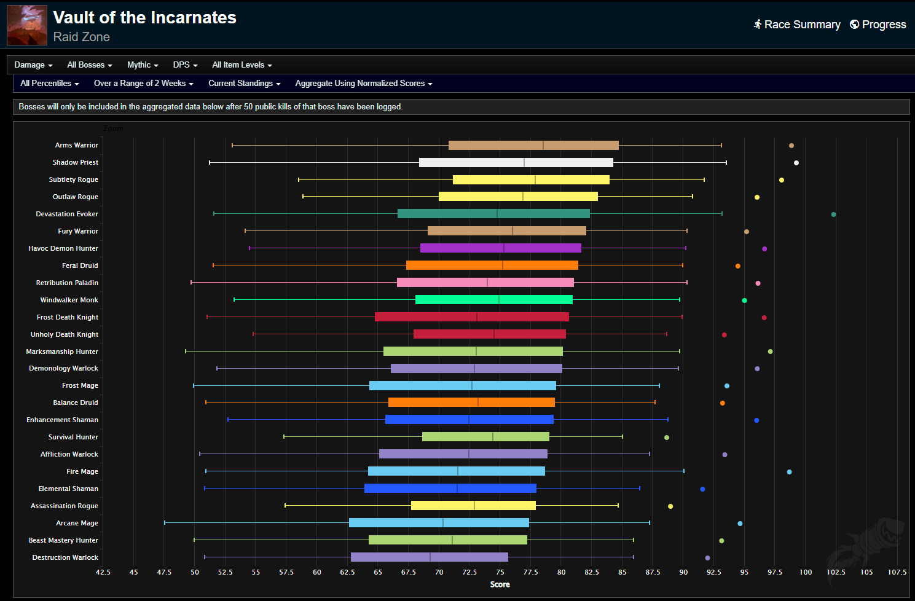
Task: Click the Fury Warrior label
Action: tap(78, 231)
